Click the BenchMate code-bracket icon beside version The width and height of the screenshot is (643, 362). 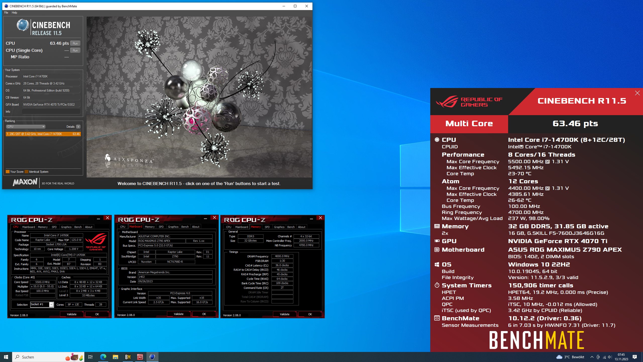tap(437, 318)
